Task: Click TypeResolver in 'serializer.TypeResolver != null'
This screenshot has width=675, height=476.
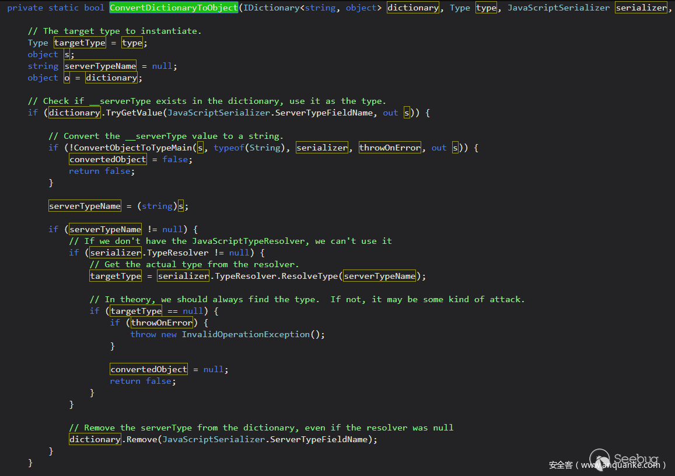Action: (x=178, y=253)
